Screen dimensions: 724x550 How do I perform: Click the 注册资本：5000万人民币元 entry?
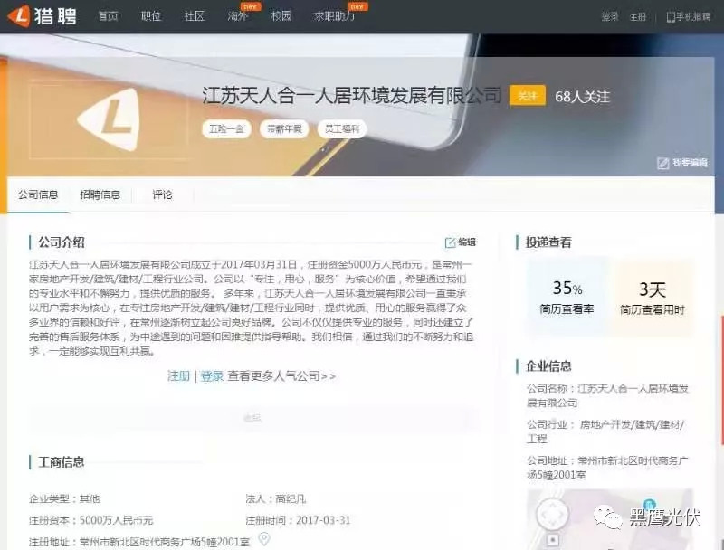[x=91, y=520]
